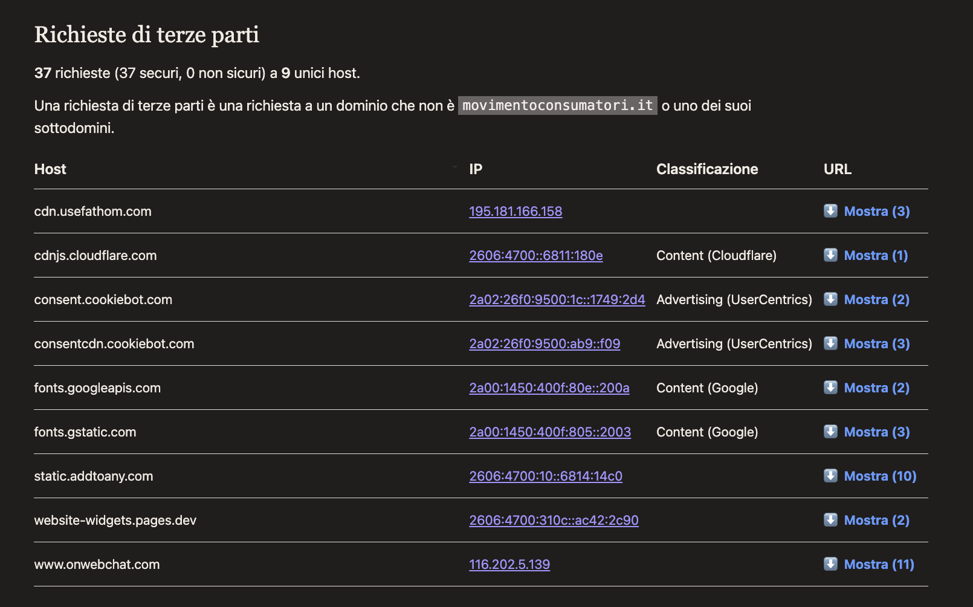Click the movimentoconsumatori.it domain code label
Screen dimensions: 973x607
click(x=557, y=105)
